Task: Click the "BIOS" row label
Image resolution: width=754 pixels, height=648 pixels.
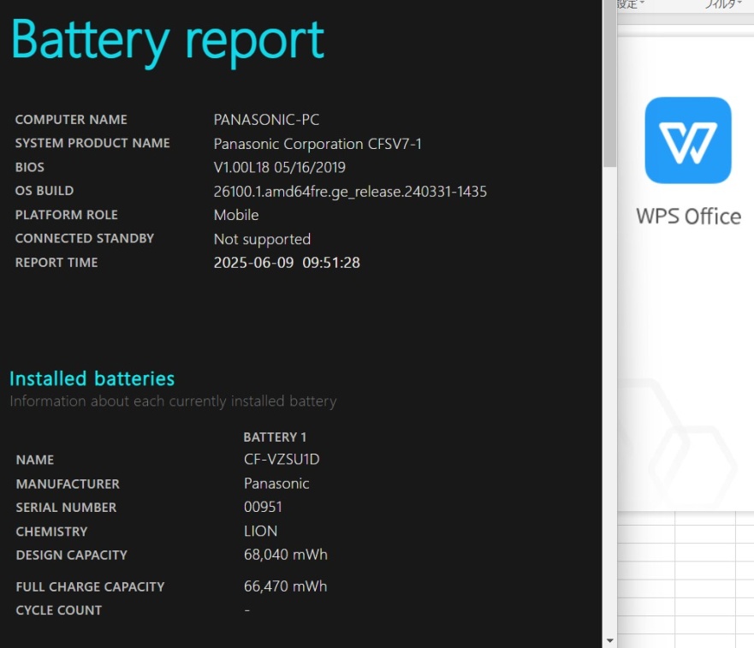Action: 30,168
